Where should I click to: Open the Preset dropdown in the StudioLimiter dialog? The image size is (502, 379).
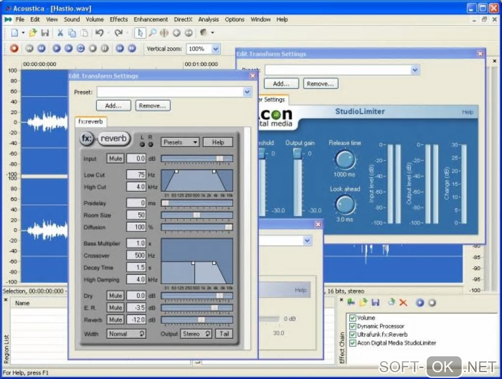point(415,70)
